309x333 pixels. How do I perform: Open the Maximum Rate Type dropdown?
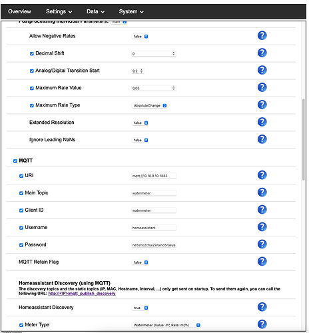pos(149,106)
